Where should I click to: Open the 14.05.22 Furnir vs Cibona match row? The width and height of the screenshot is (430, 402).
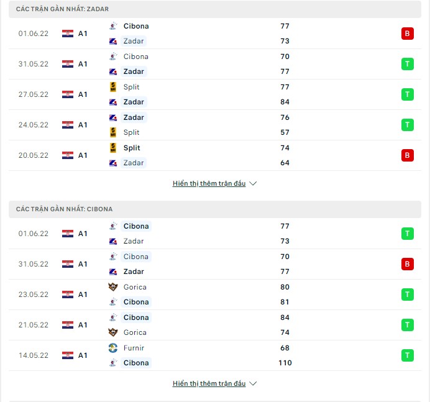(x=215, y=355)
